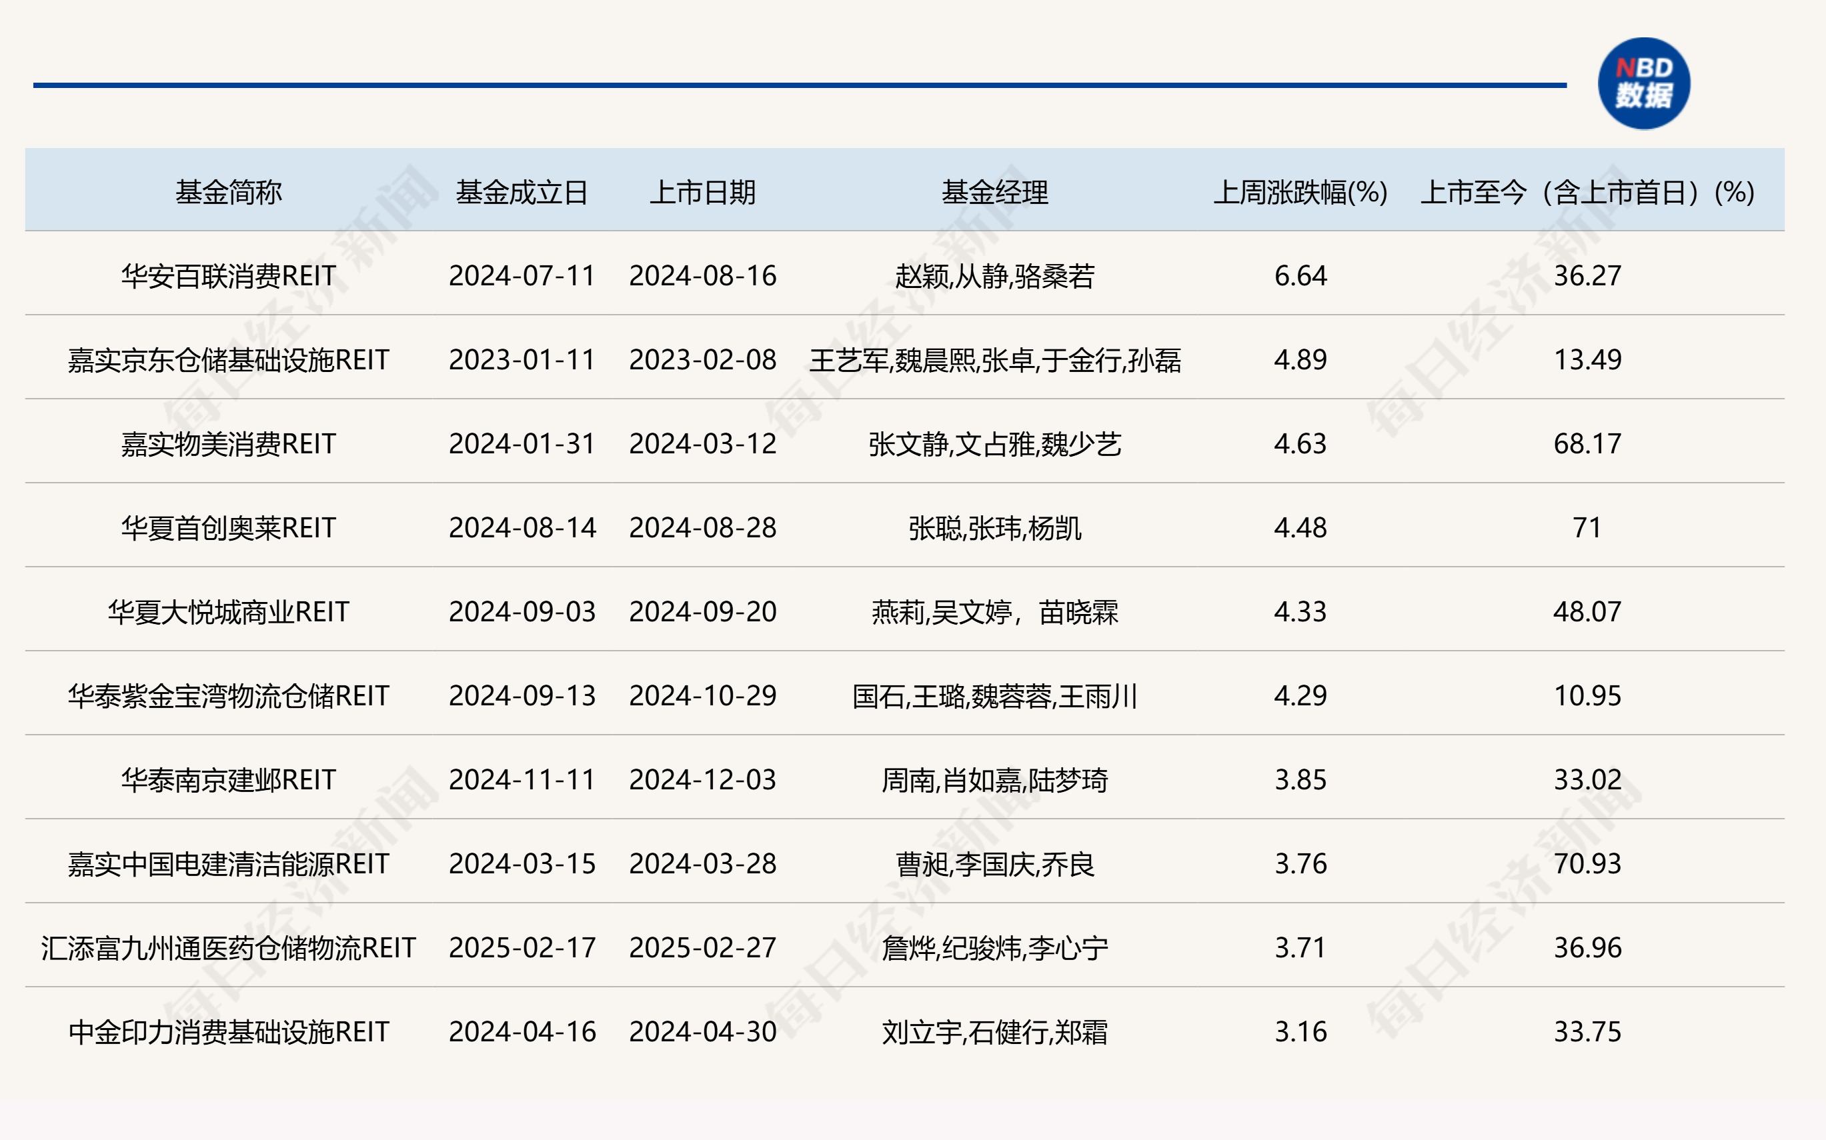This screenshot has width=1826, height=1140.
Task: Select establishment date 2024-03-15
Action: [522, 864]
